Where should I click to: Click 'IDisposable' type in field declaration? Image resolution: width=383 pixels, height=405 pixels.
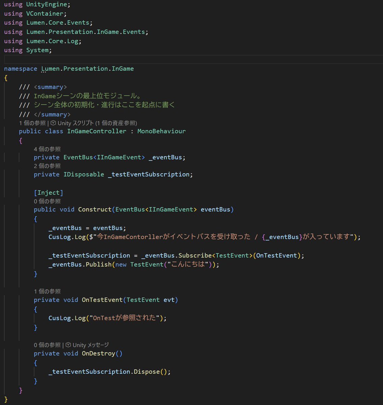84,174
